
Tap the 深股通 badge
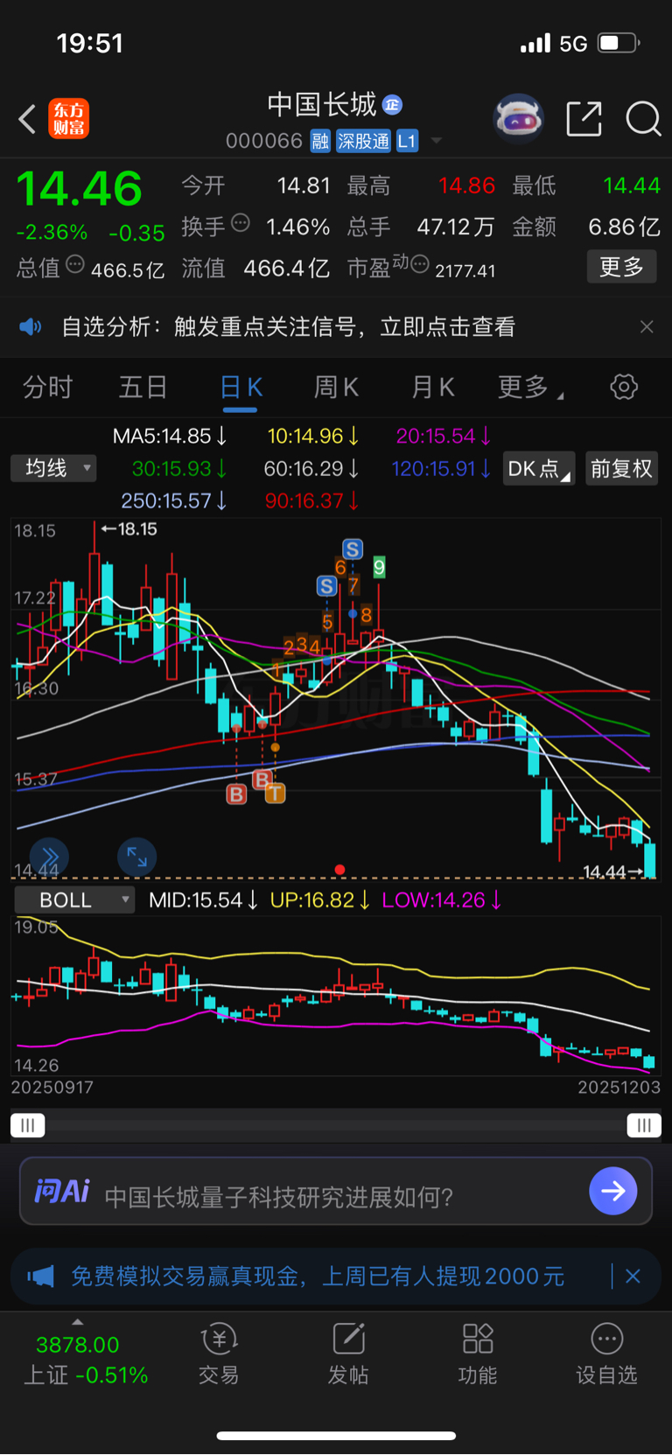(363, 141)
